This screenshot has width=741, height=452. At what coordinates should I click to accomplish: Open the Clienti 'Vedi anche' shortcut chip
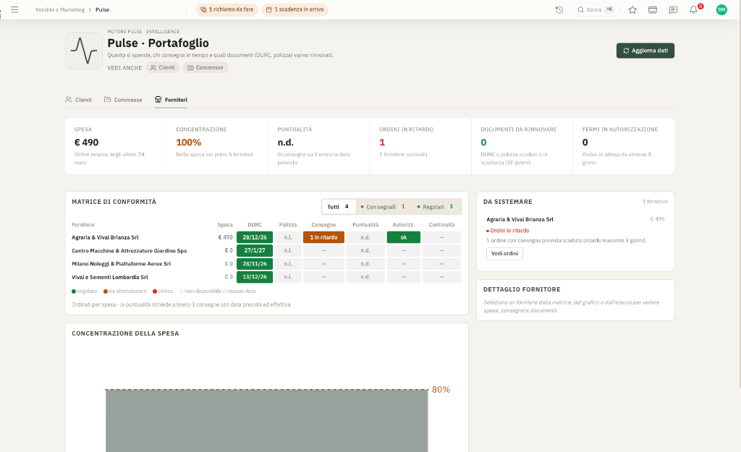[x=163, y=67]
